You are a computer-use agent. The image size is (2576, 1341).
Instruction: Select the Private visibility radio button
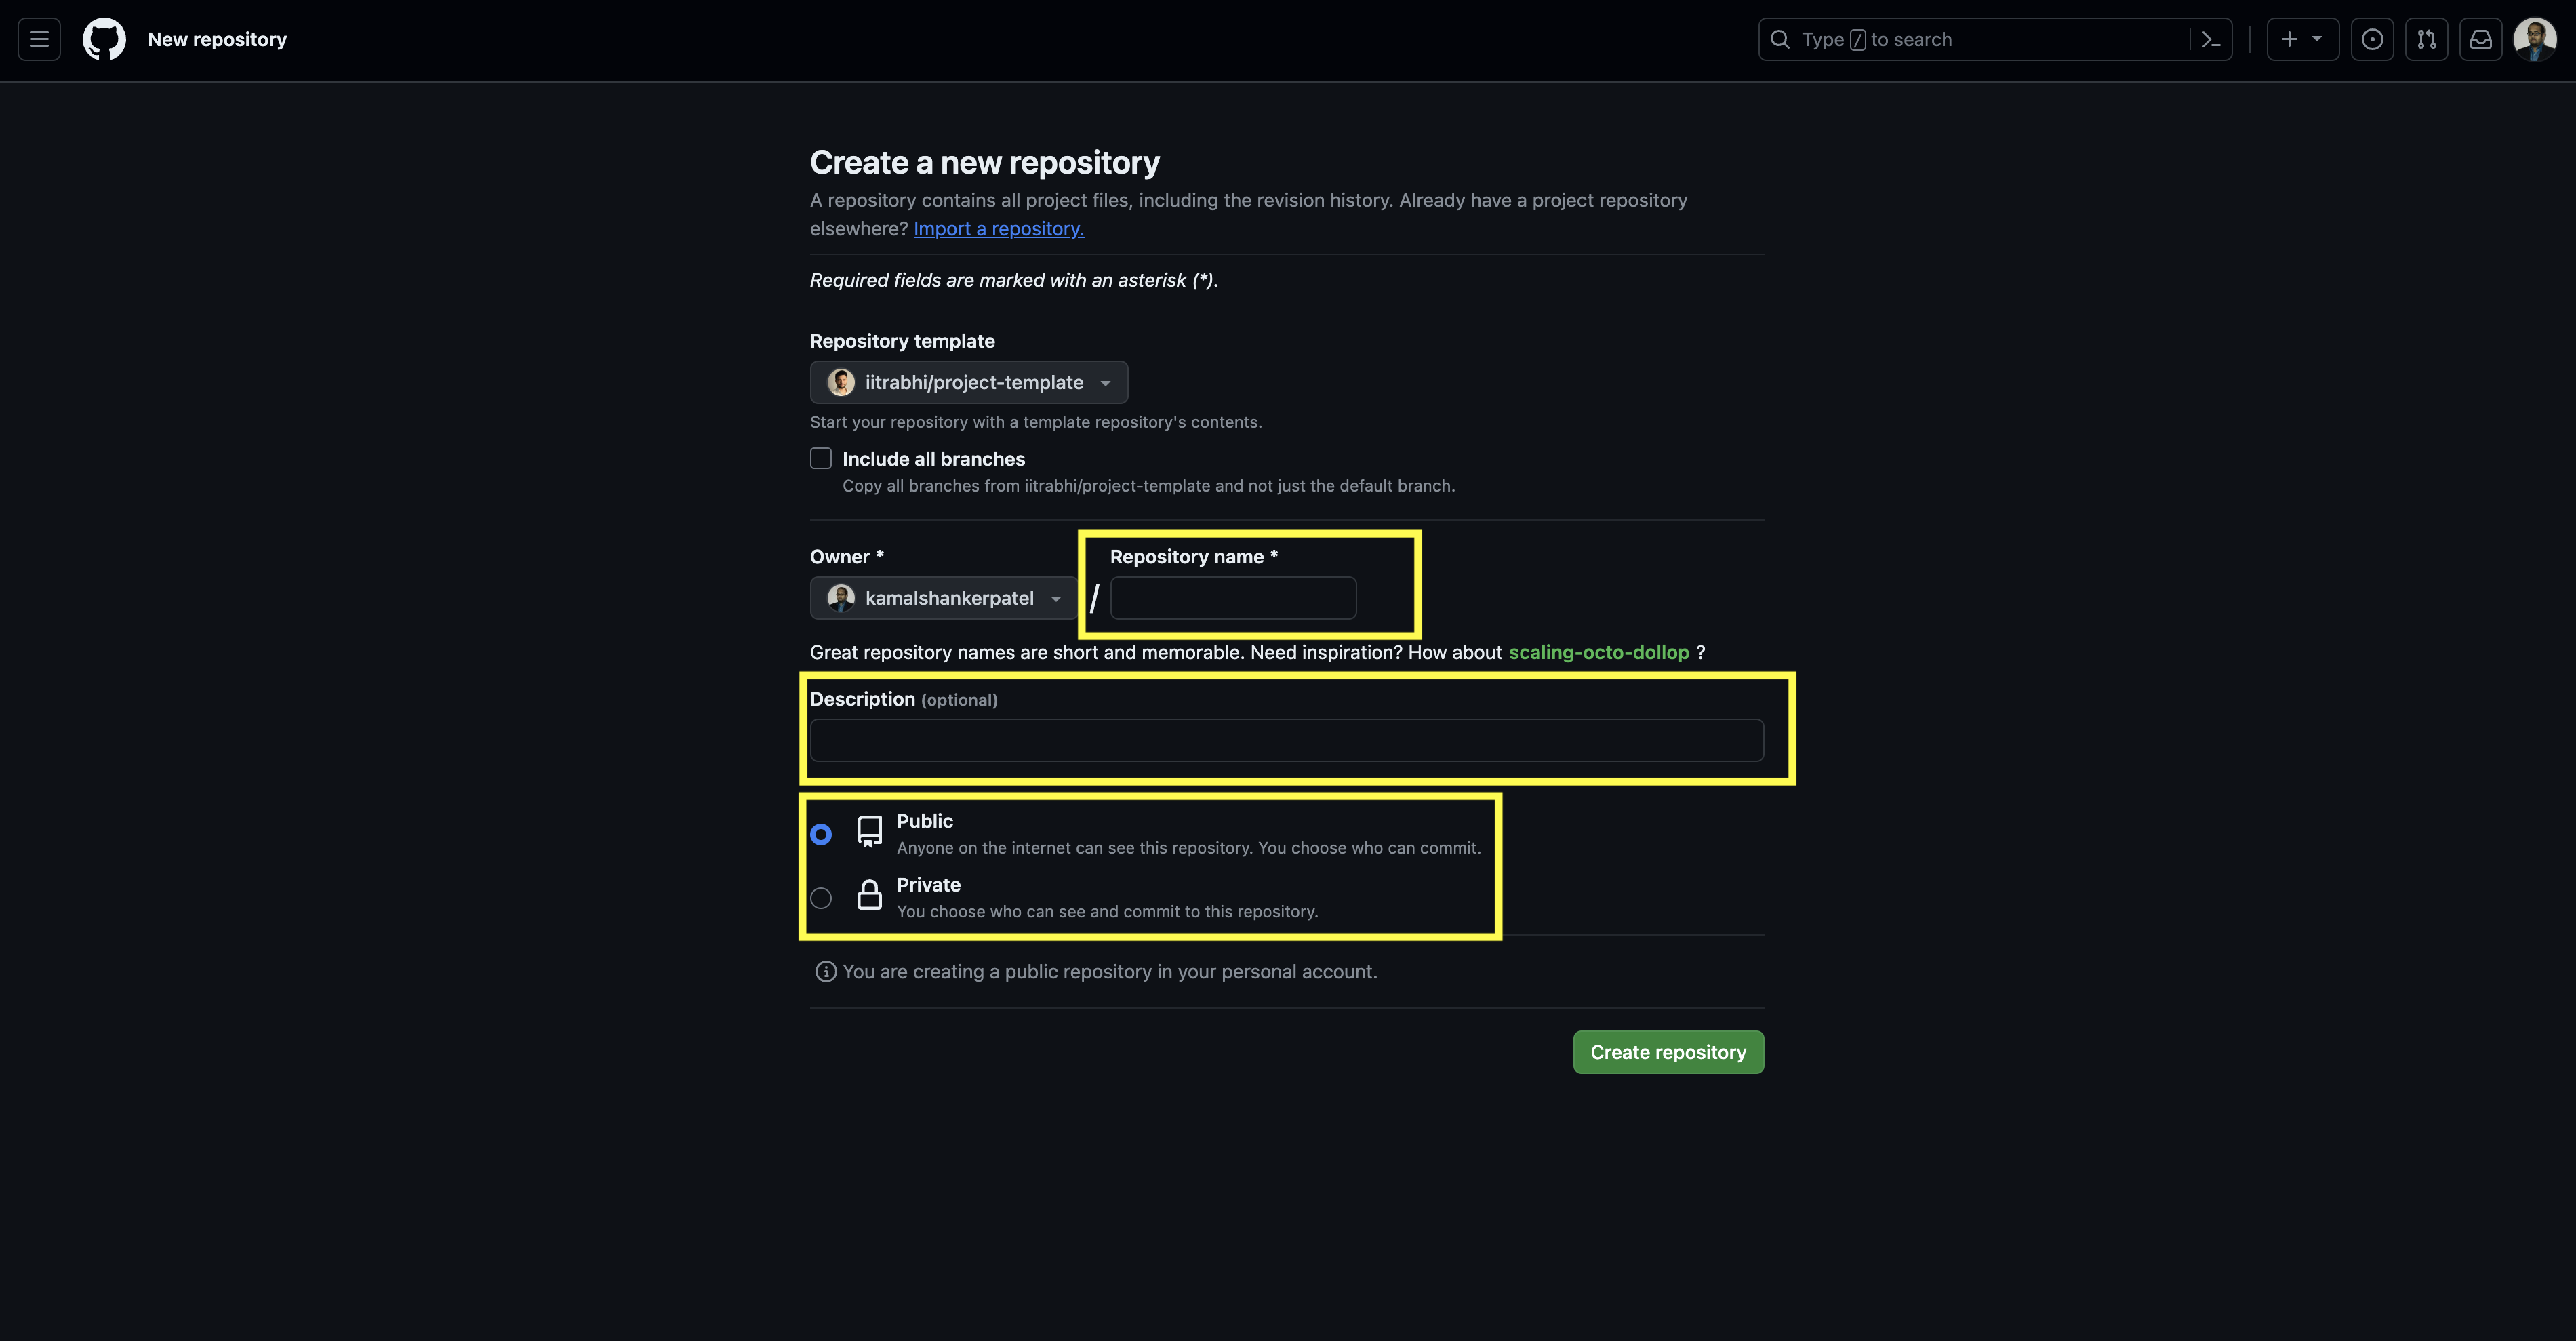[x=821, y=898]
